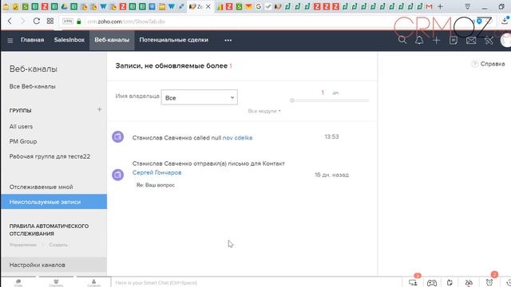This screenshot has width=511, height=287.
Task: Toggle the VPN badge in address bar
Action: coord(68,22)
